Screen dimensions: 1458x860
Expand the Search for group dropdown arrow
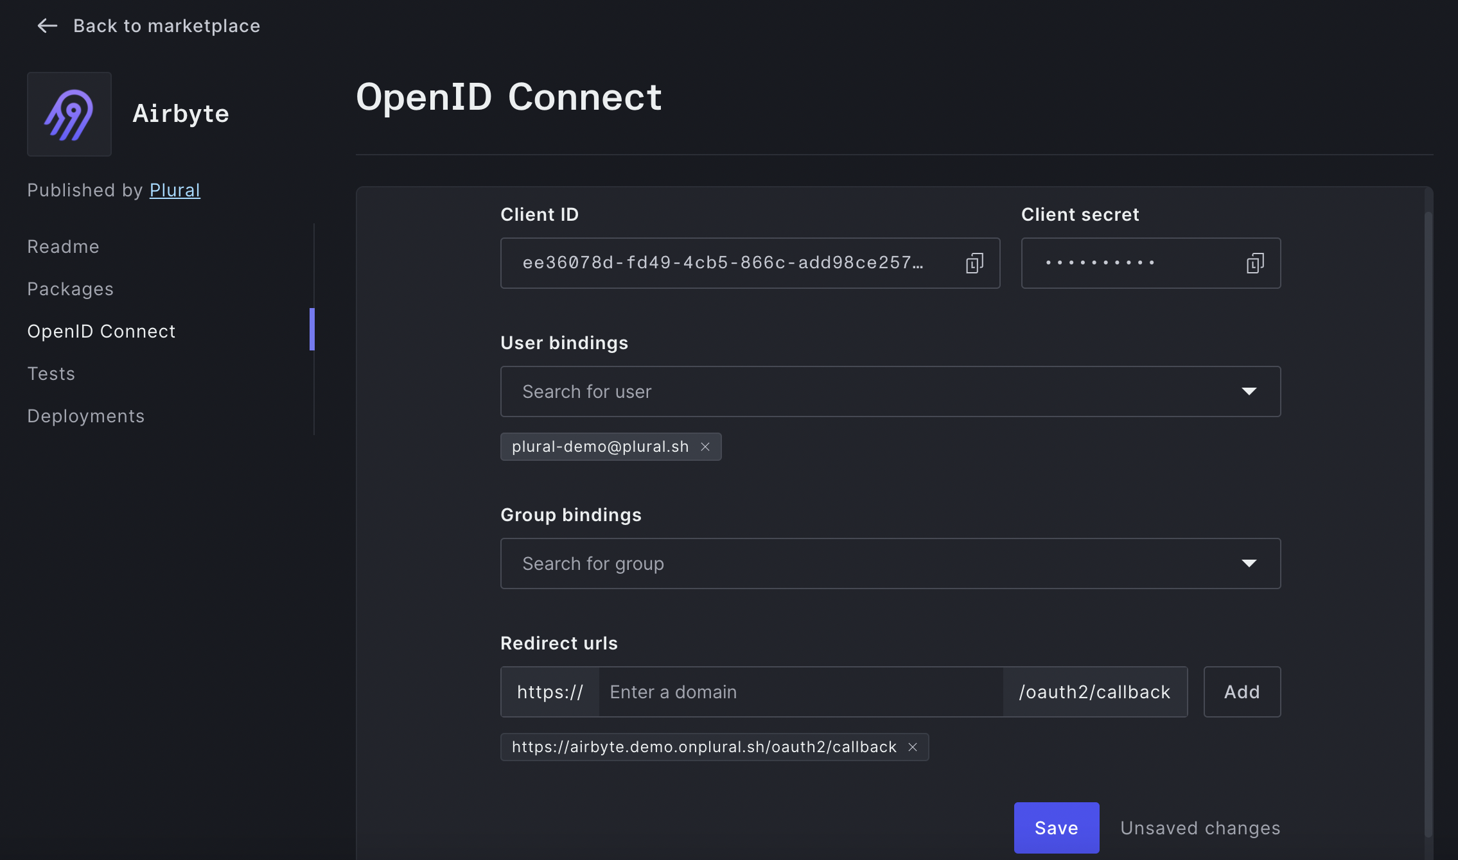point(1249,563)
